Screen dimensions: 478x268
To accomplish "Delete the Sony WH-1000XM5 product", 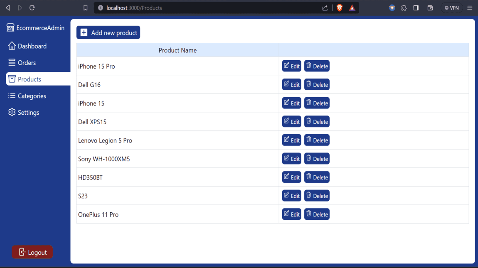I will [317, 158].
